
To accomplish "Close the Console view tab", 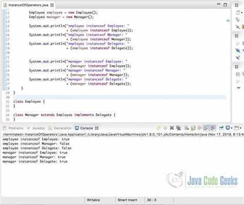I will [x=97, y=128].
